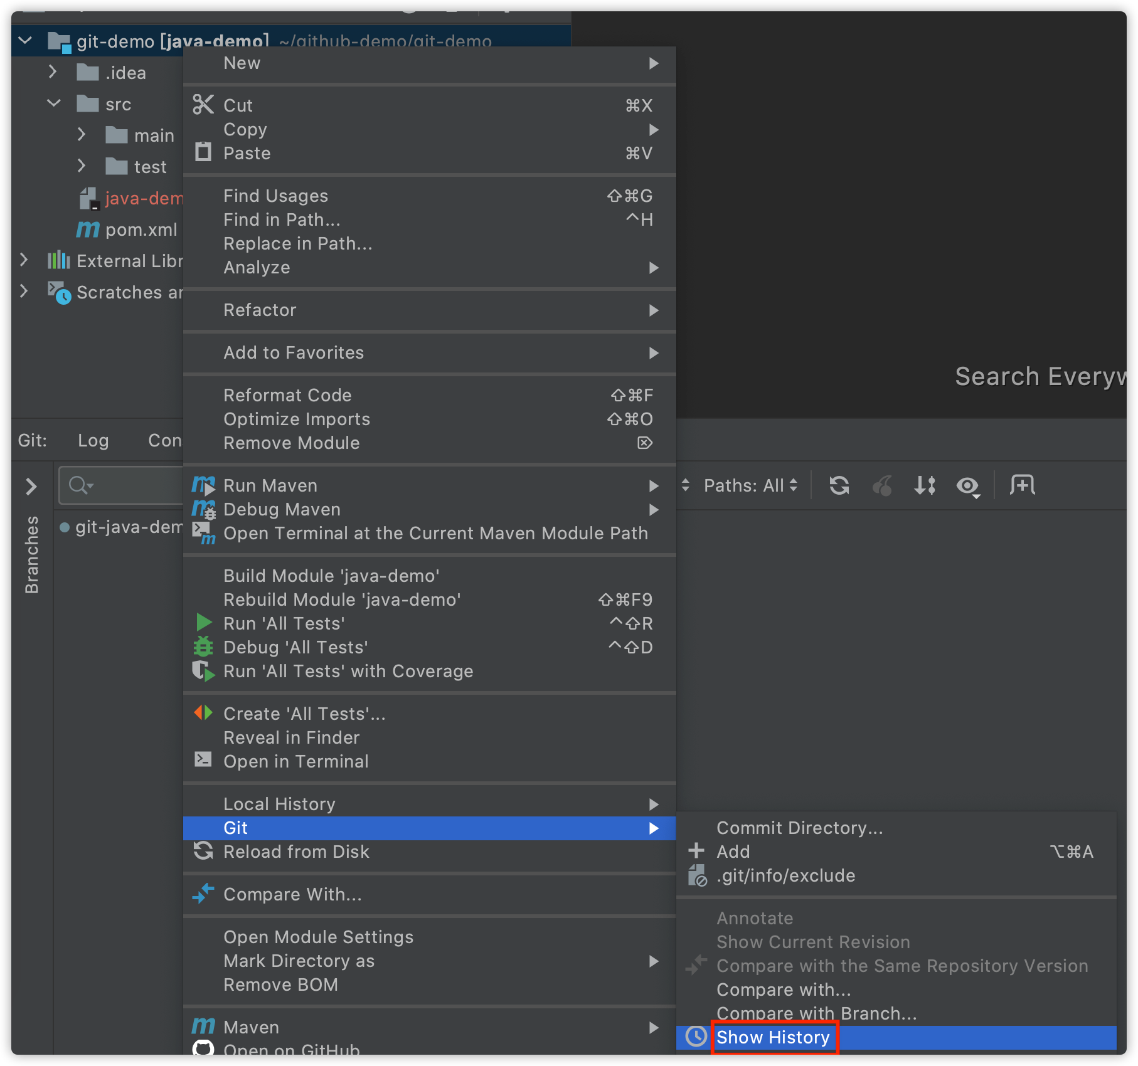Expand Scratches and Consoles node

click(24, 291)
